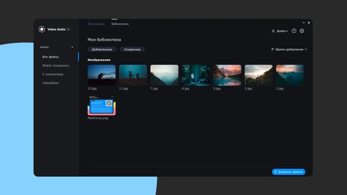The height and width of the screenshot is (195, 347).
Task: Click the Video Suite logo icon
Action: tap(42, 29)
